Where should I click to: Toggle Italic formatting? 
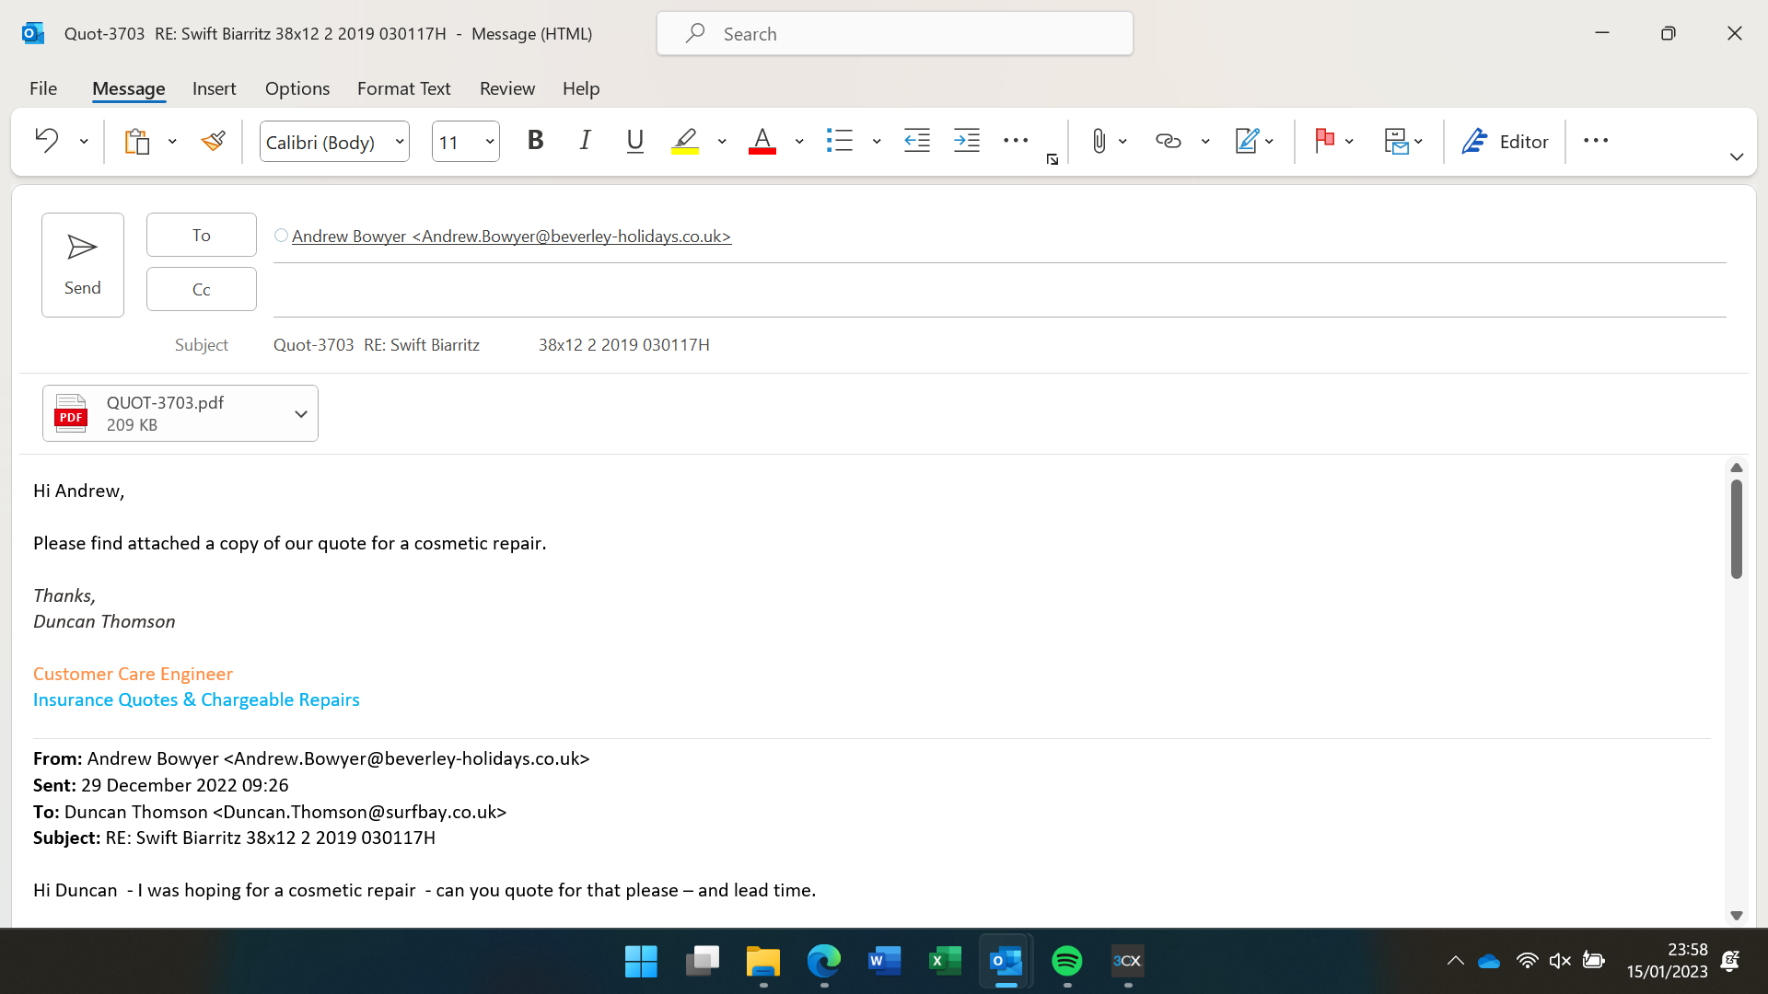point(585,141)
